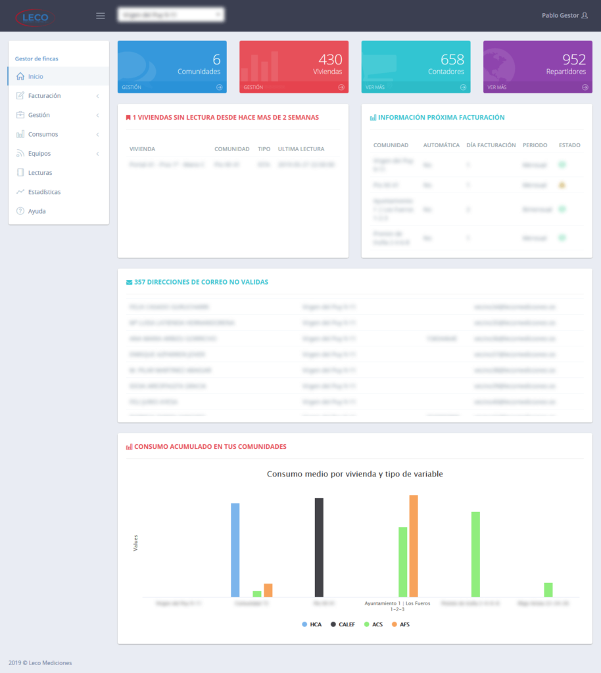Expand the Facturación submenu
Viewport: 601px width, 673px height.
58,96
